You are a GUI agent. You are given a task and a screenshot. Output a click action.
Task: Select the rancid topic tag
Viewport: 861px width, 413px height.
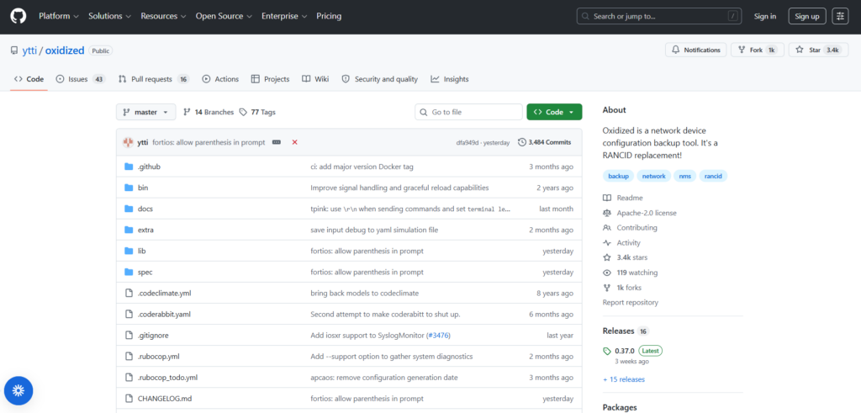click(713, 177)
